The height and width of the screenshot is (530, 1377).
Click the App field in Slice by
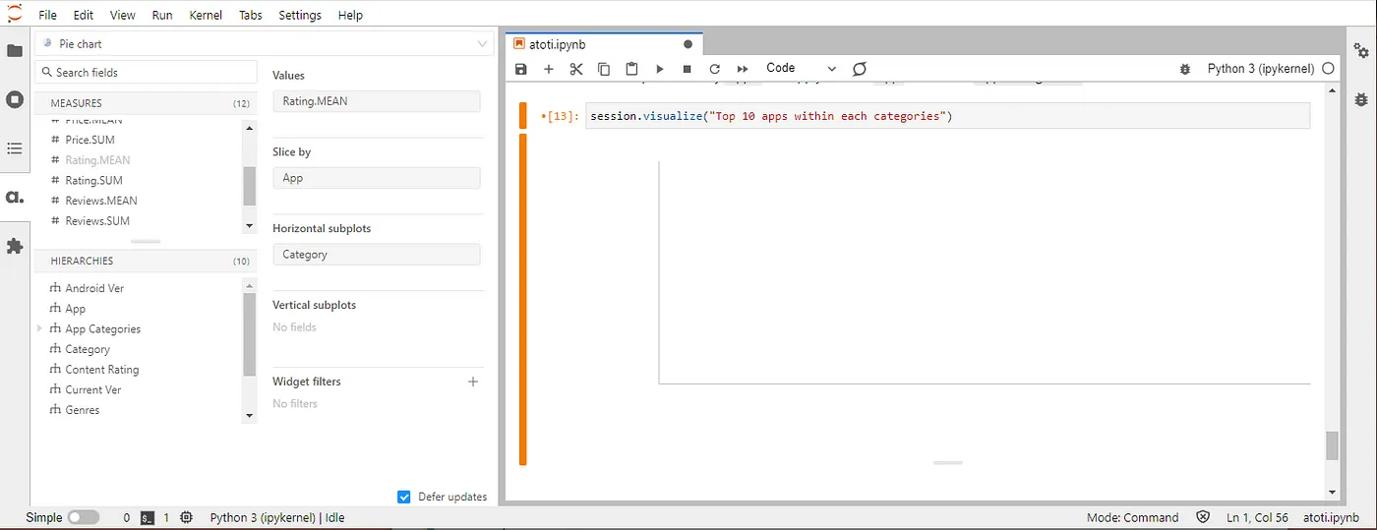click(x=376, y=178)
